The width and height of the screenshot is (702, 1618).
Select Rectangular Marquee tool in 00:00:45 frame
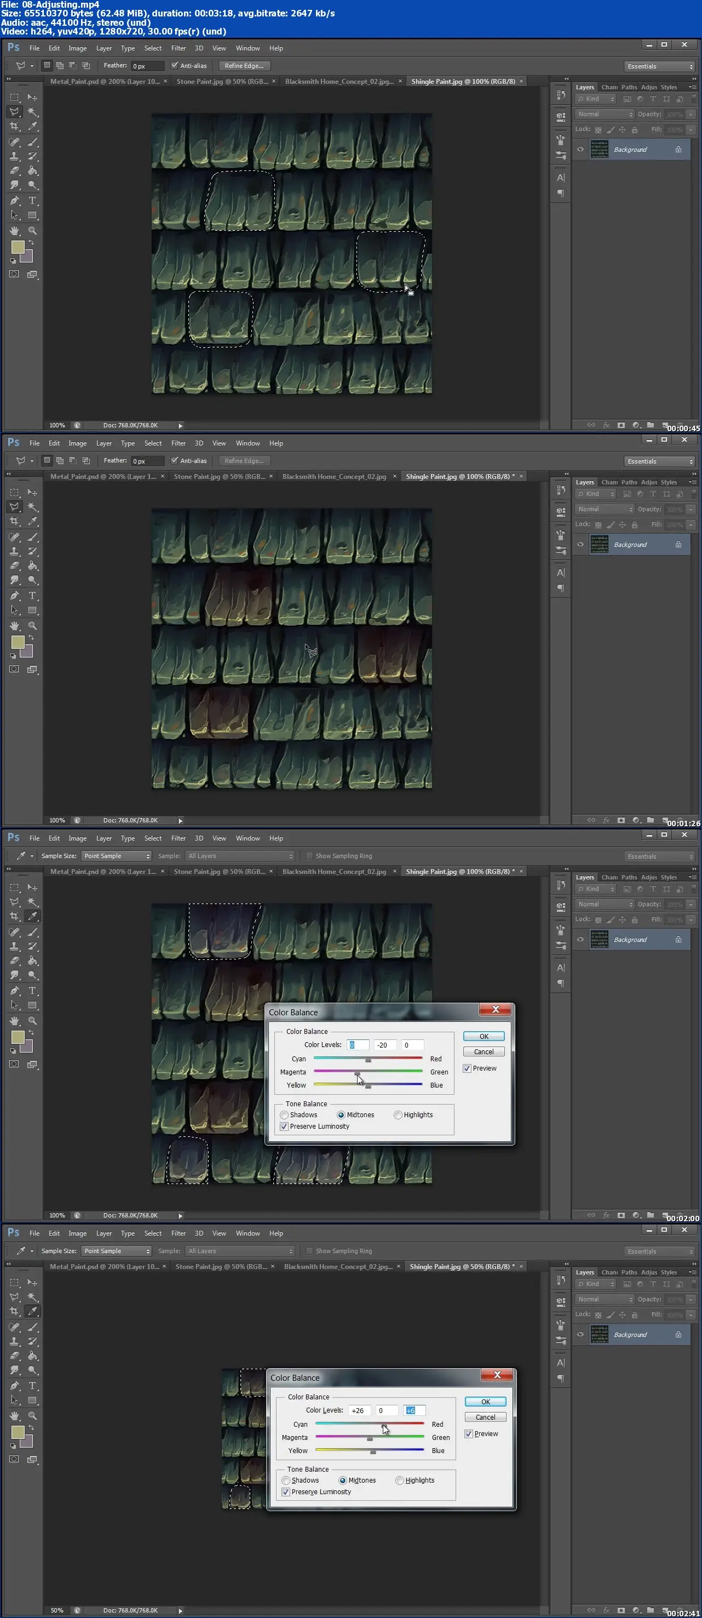pos(14,98)
